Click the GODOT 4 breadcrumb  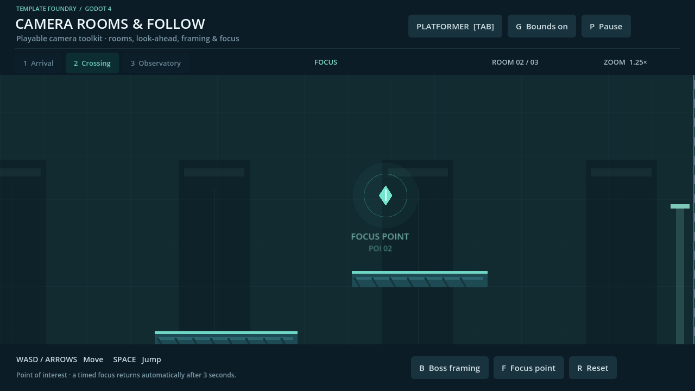coord(98,9)
